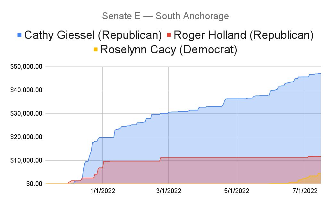The height and width of the screenshot is (205, 331).
Task: Click the blue Cathy Giessel legend swatch
Action: click(x=20, y=35)
